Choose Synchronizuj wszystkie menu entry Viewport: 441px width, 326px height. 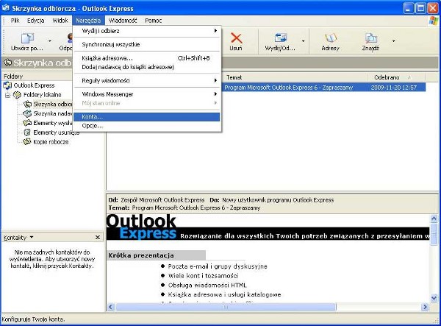tap(146, 44)
